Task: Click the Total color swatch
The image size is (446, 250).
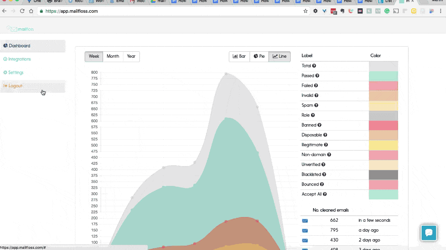Action: pyautogui.click(x=383, y=66)
